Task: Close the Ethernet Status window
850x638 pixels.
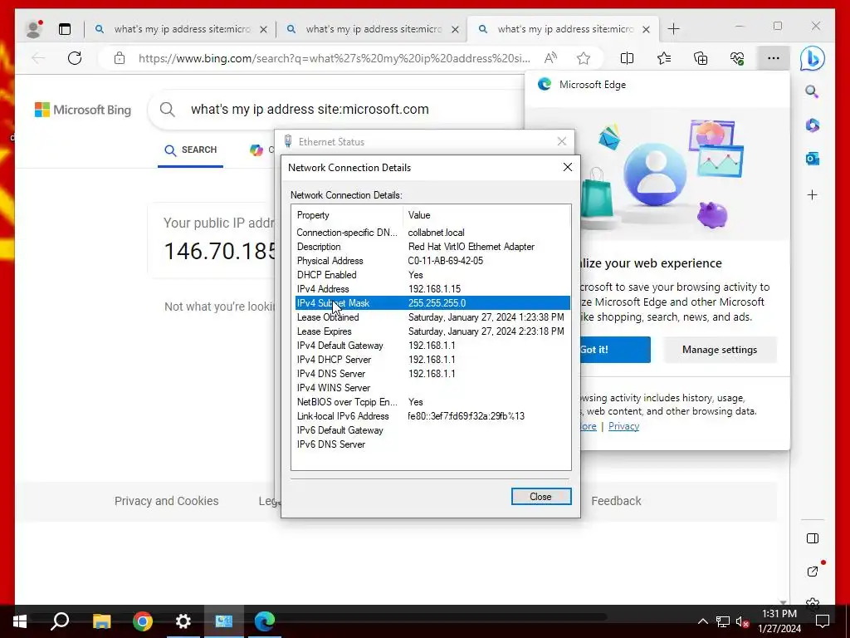Action: point(562,141)
